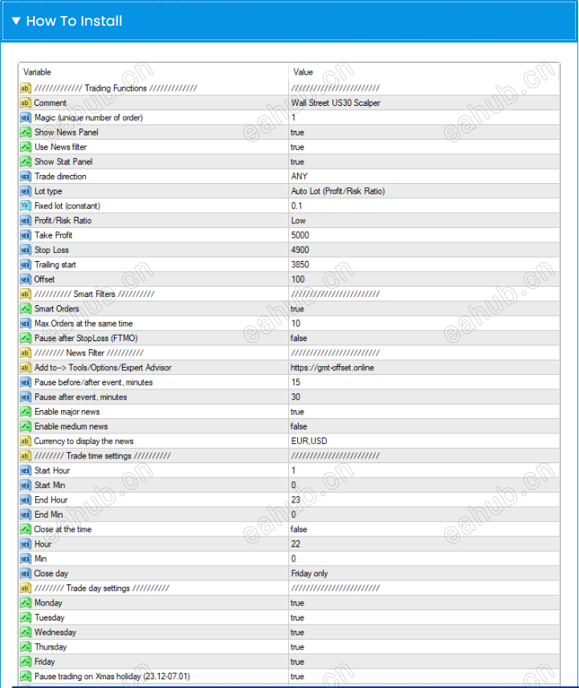Edit Stop Loss value 4900
This screenshot has height=688, width=579.
coord(300,250)
